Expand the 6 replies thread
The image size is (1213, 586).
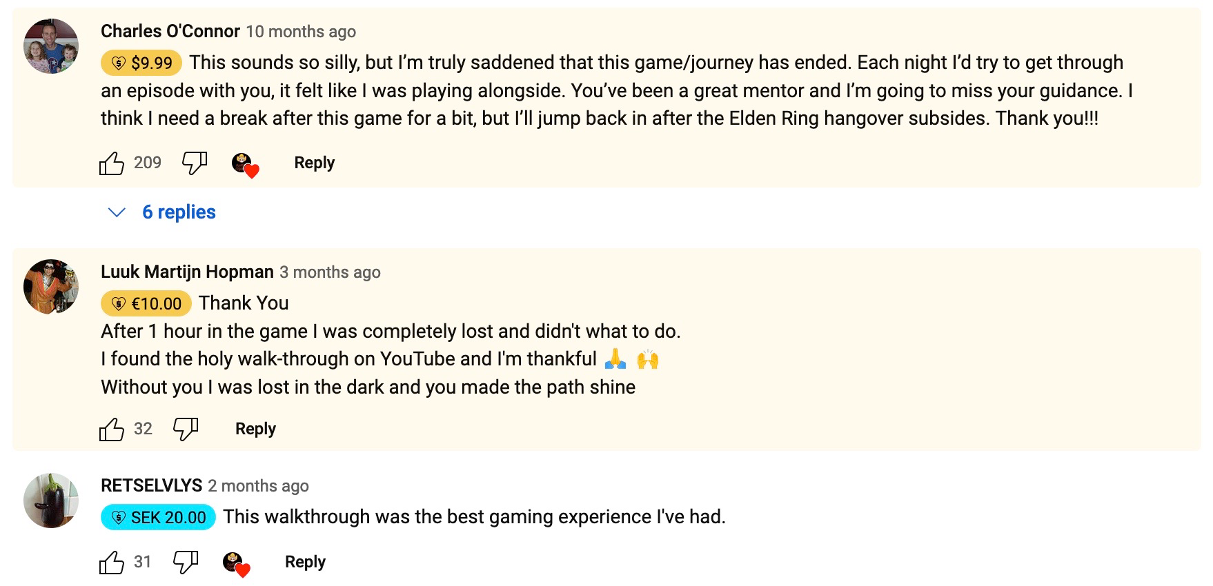179,212
